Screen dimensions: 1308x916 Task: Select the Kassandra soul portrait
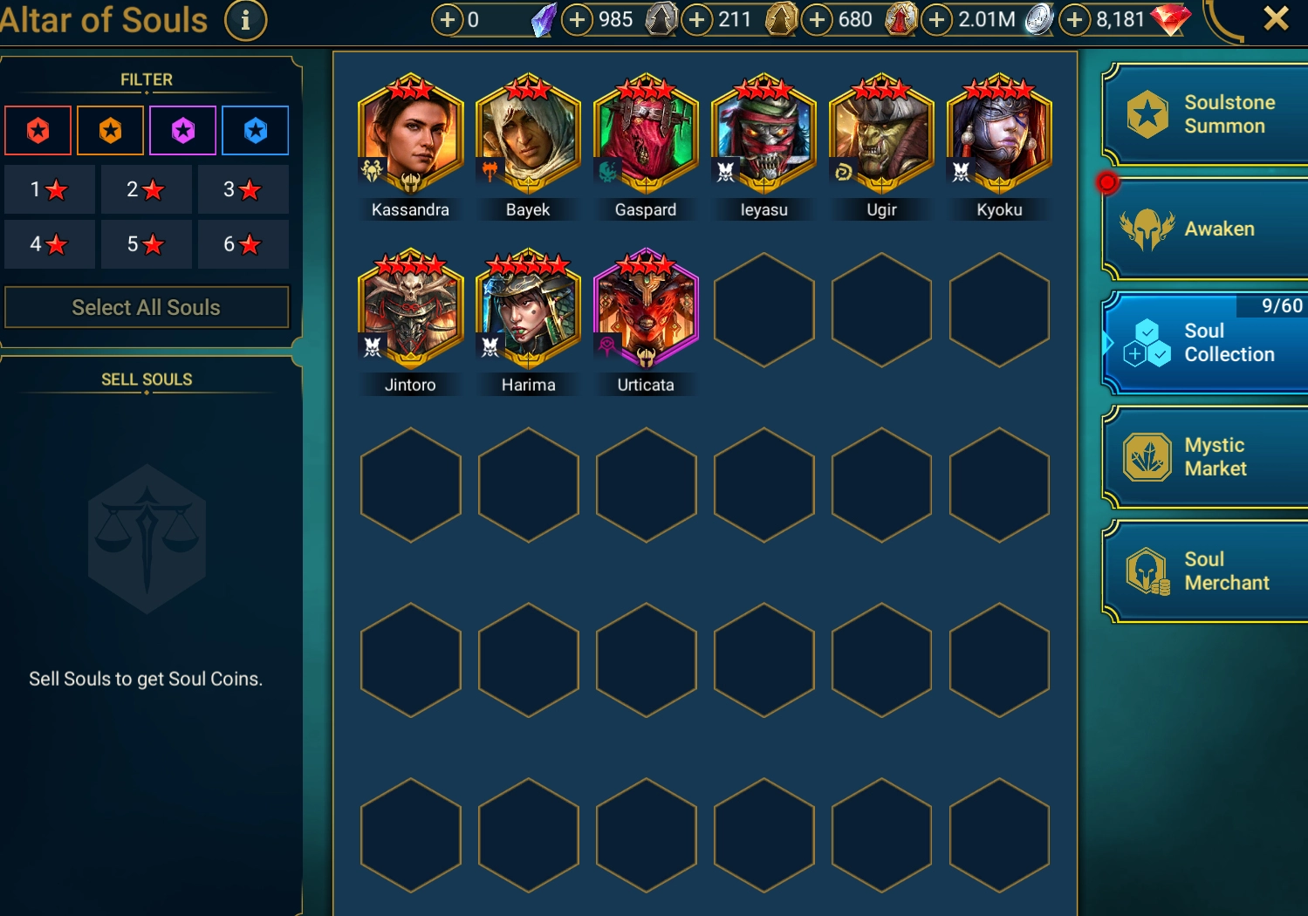[410, 133]
